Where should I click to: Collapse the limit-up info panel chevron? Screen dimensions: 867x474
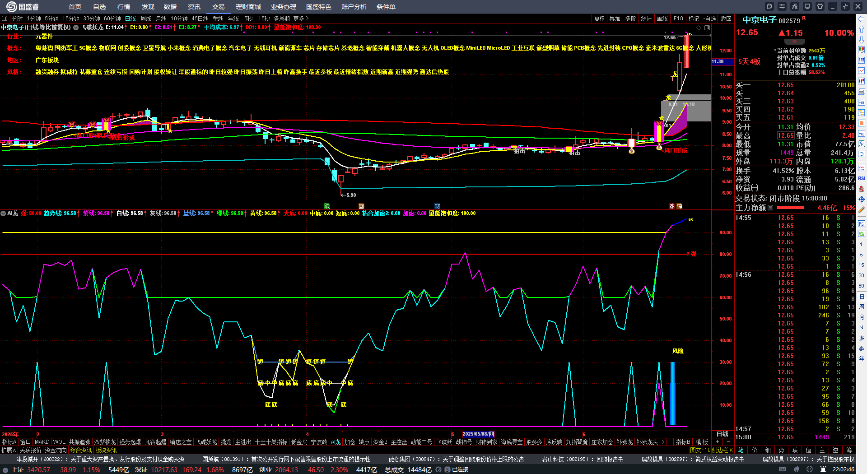pyautogui.click(x=795, y=42)
